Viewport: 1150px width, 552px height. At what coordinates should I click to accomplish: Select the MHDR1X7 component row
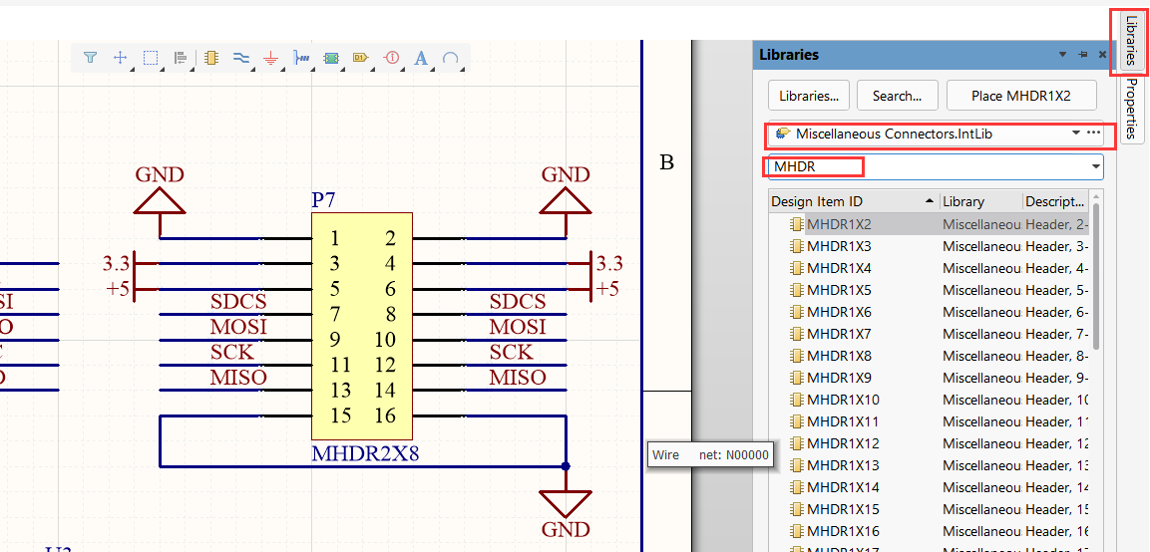pyautogui.click(x=929, y=334)
